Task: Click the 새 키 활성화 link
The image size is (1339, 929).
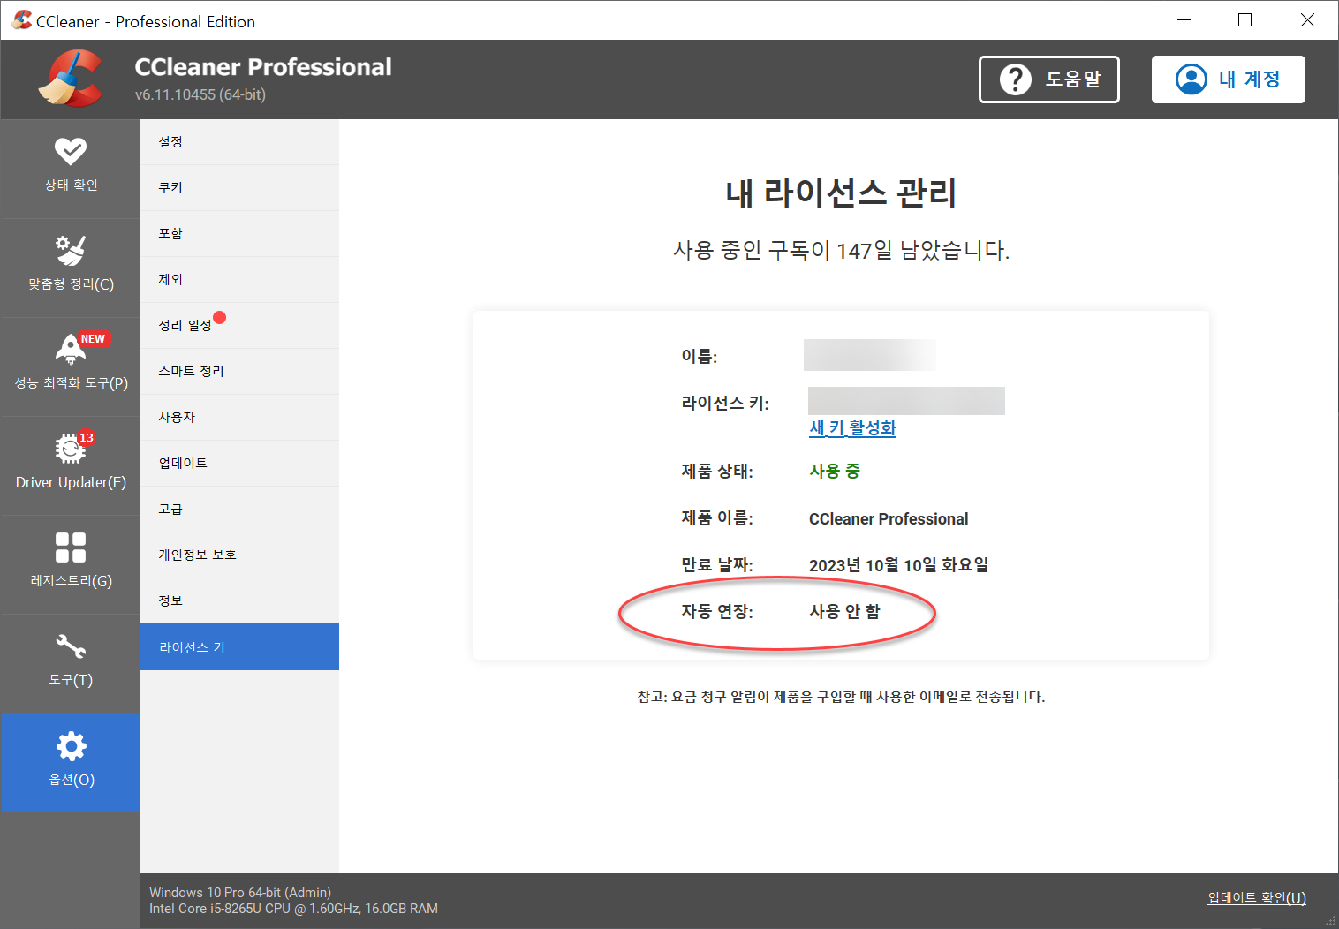Action: point(852,428)
